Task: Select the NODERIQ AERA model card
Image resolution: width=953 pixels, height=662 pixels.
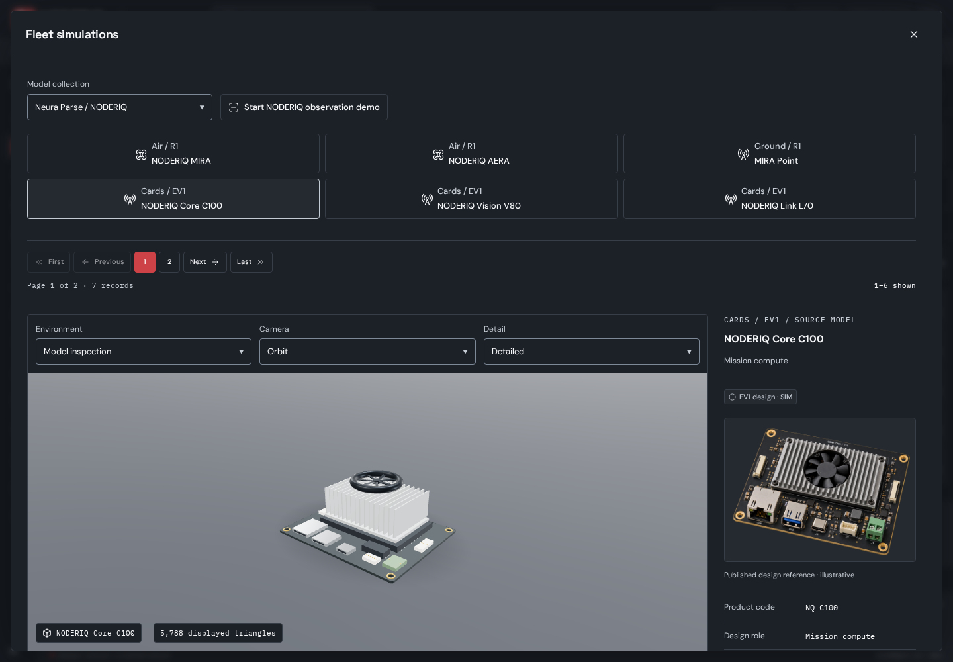Action: click(471, 154)
